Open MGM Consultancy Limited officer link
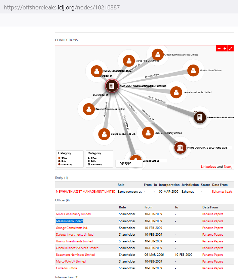The width and height of the screenshot is (238, 278). pyautogui.click(x=73, y=214)
